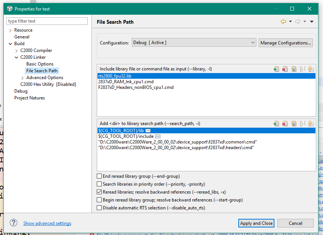Click Add icon in library file list
This screenshot has height=235, width=323.
coord(276,69)
